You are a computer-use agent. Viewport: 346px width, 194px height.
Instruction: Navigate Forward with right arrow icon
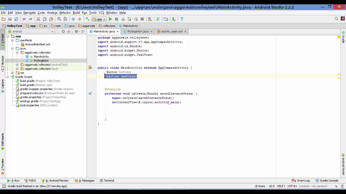point(79,19)
